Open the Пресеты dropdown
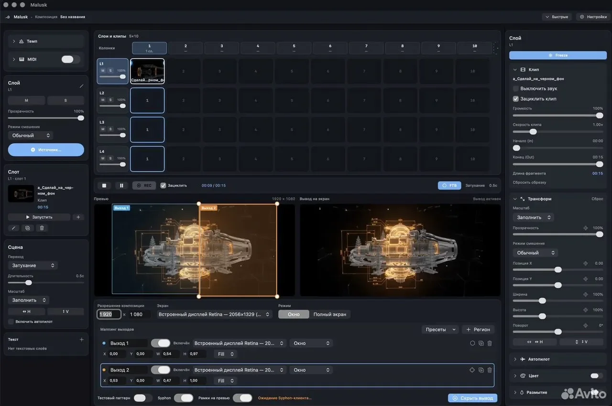 [x=440, y=330]
